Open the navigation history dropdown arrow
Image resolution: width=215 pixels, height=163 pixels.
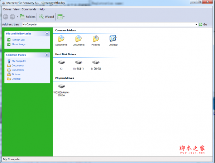tap(18, 17)
